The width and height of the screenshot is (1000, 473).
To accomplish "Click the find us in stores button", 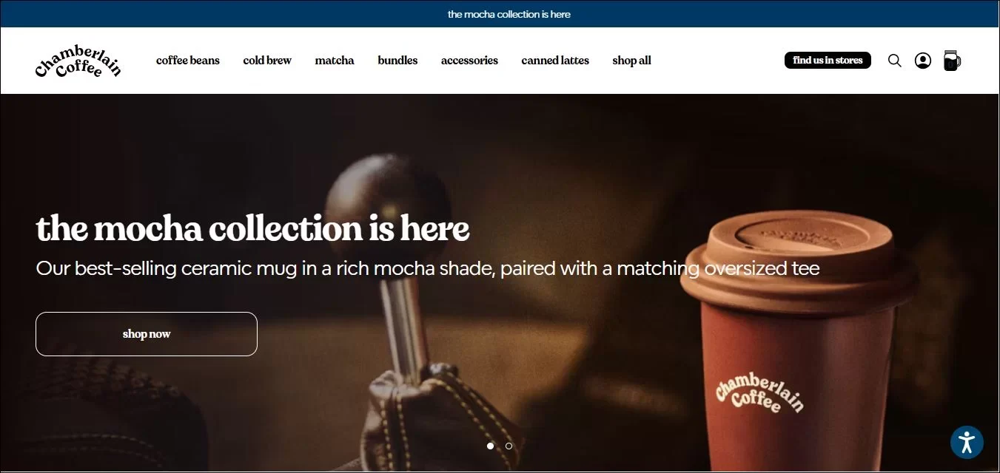I will pyautogui.click(x=828, y=60).
